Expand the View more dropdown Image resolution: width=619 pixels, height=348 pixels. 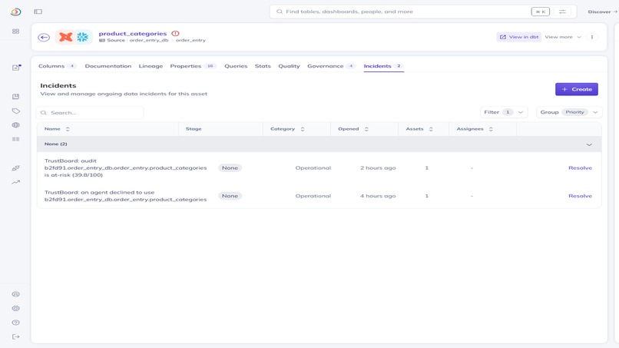coord(563,37)
